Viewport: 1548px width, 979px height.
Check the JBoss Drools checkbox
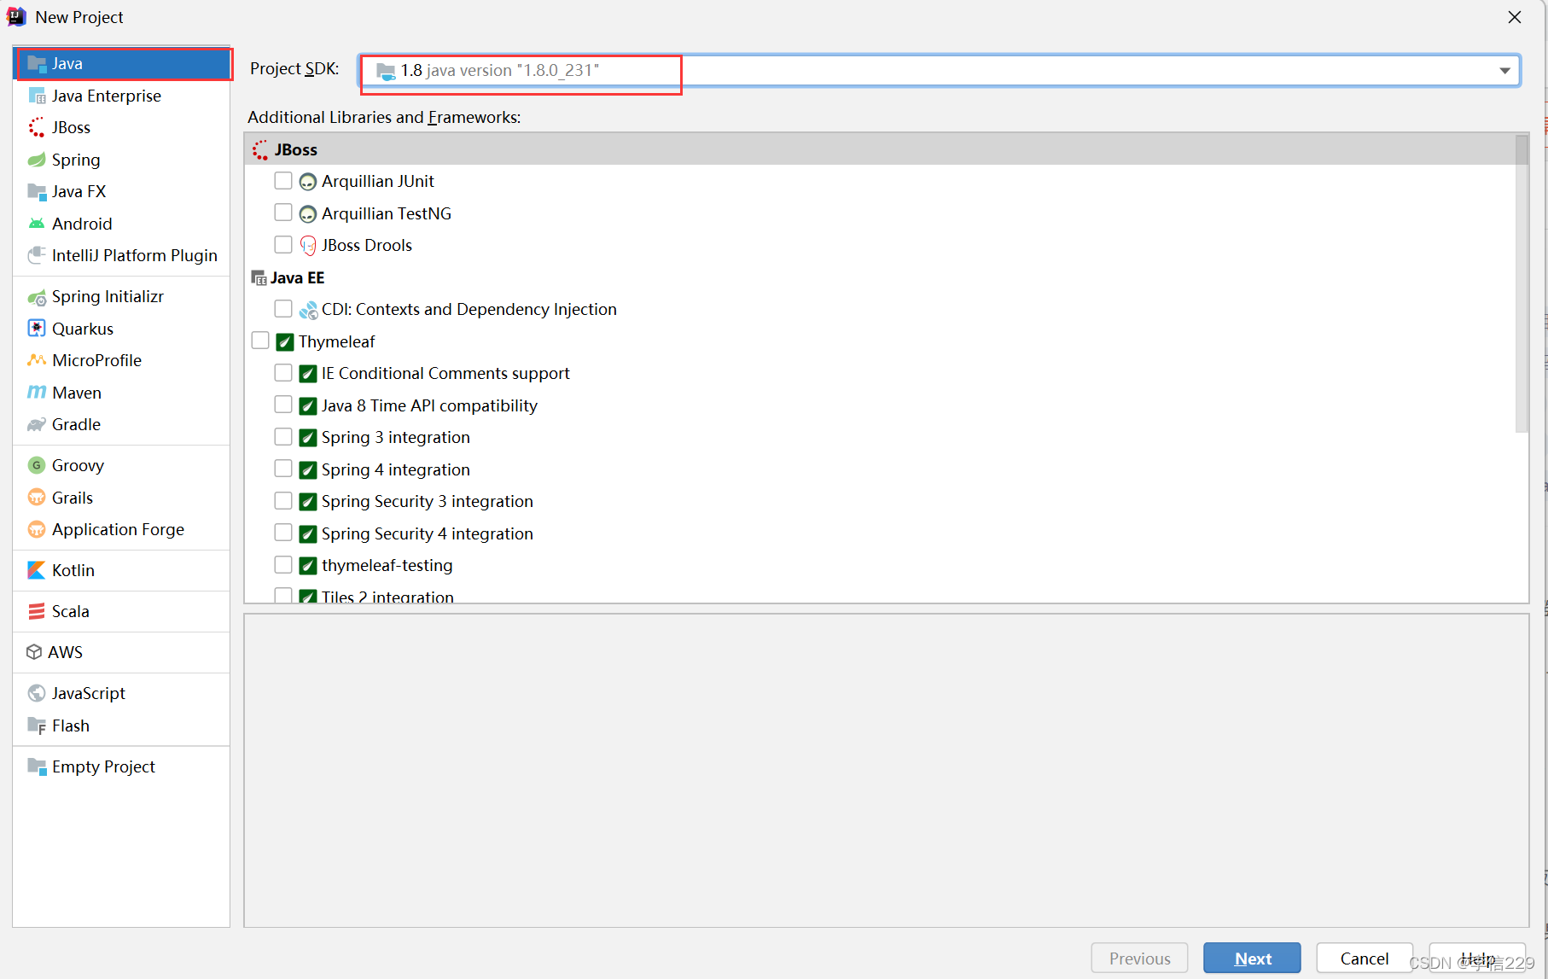(x=283, y=245)
